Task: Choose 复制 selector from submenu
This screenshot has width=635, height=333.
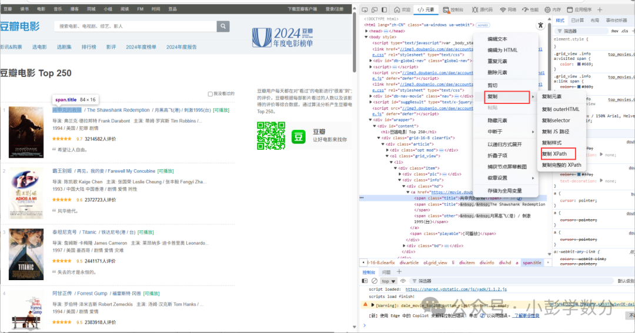Action: [556, 120]
